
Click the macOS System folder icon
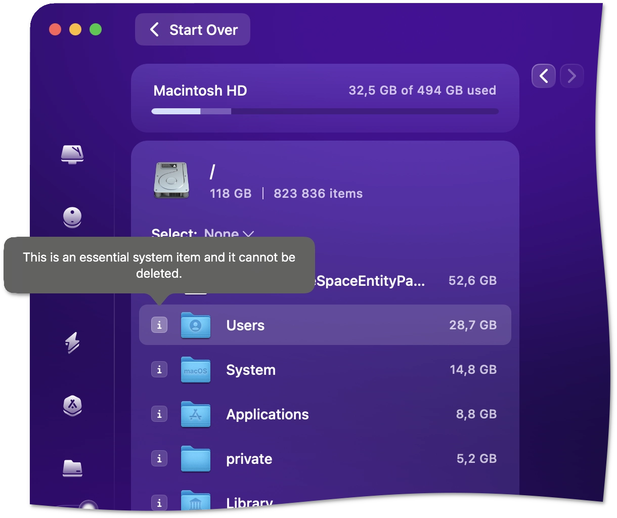[x=196, y=369]
